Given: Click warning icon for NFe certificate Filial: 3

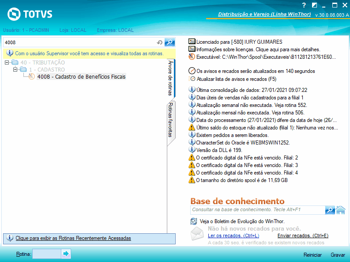Looking at the screenshot, I should tap(192, 165).
